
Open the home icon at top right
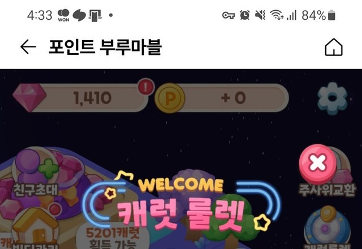click(334, 47)
